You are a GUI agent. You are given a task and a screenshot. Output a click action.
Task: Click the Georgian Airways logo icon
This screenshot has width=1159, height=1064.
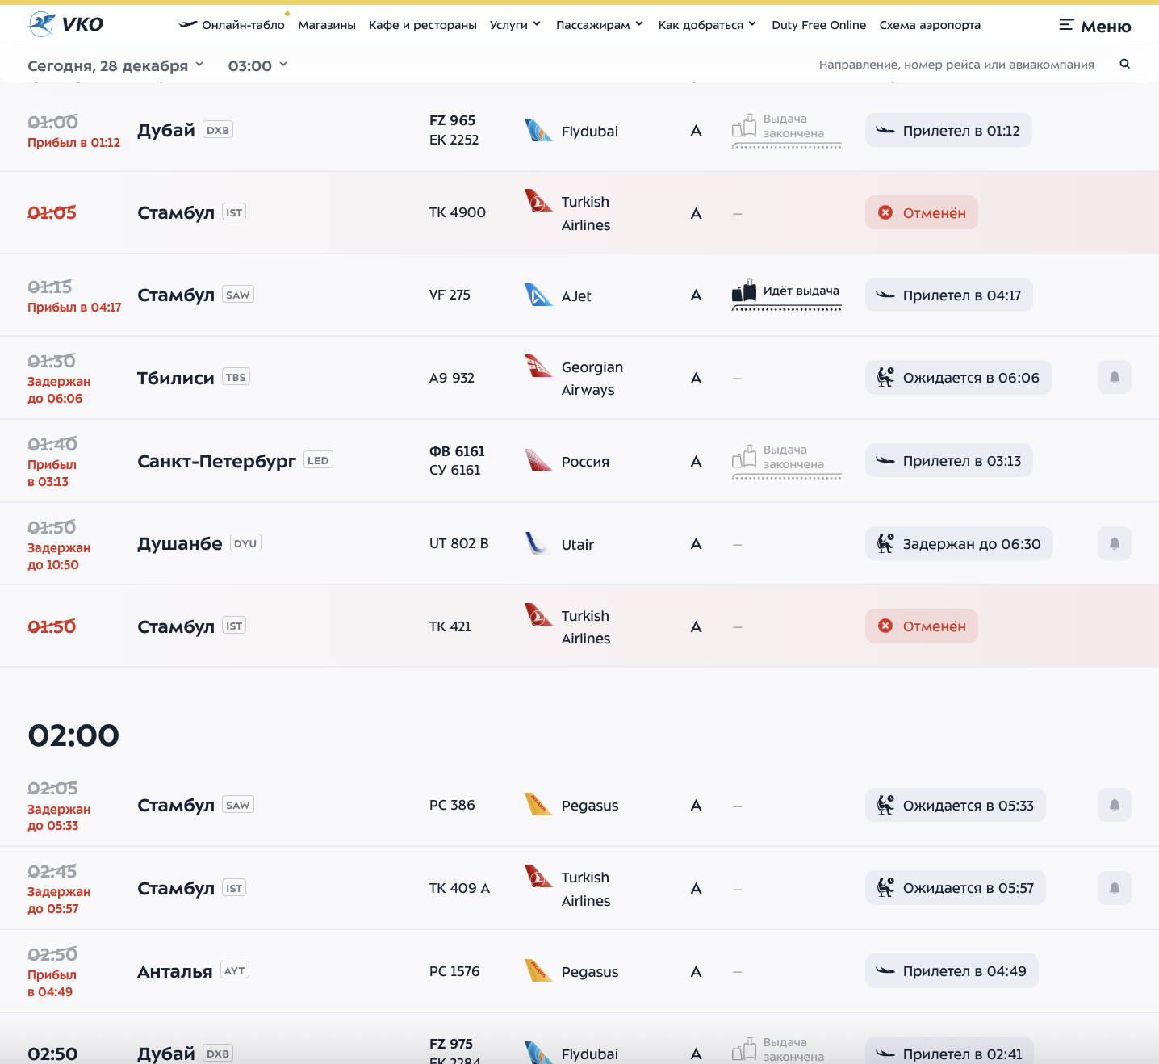[x=538, y=367]
